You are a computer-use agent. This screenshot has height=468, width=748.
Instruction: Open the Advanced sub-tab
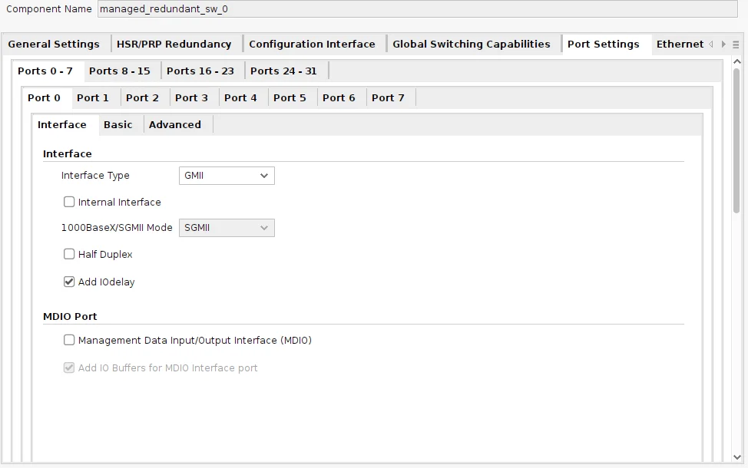tap(175, 125)
